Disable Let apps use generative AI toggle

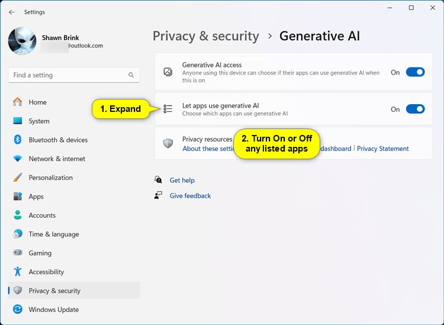pos(415,109)
